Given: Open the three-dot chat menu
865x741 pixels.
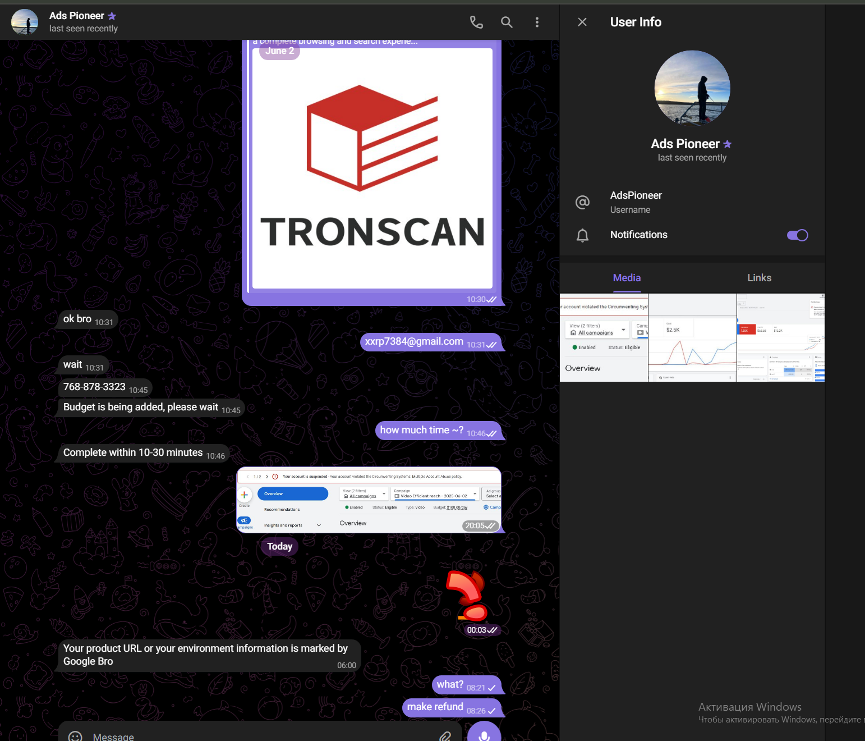Looking at the screenshot, I should pos(537,22).
